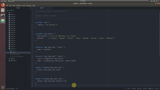160x90 pixels.
Task: Open the power icon in top bar
Action: click(156, 1)
